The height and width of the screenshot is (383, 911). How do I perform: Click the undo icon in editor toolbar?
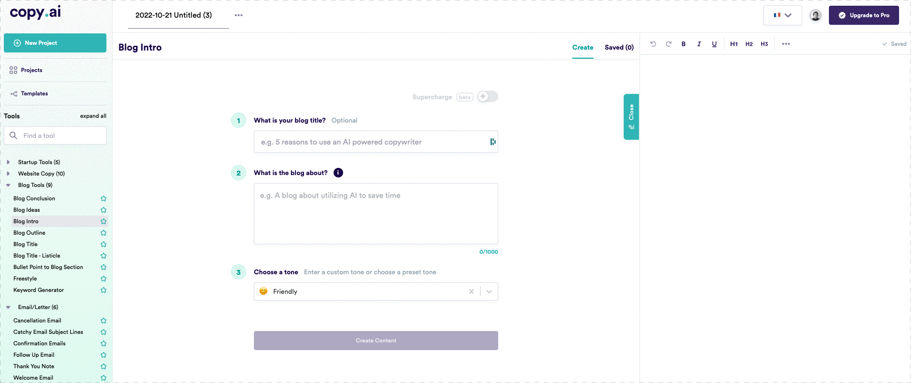pyautogui.click(x=653, y=44)
